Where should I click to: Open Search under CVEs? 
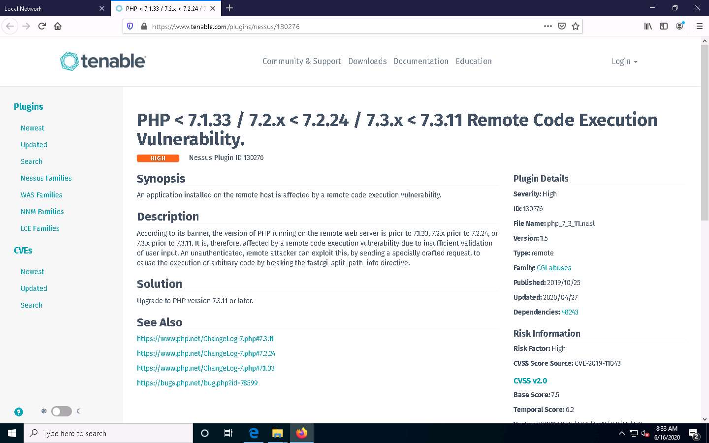pyautogui.click(x=32, y=305)
